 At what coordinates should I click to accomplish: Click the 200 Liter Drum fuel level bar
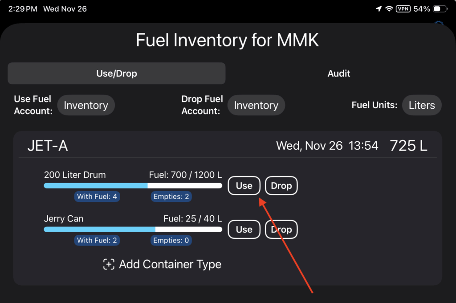pos(133,185)
